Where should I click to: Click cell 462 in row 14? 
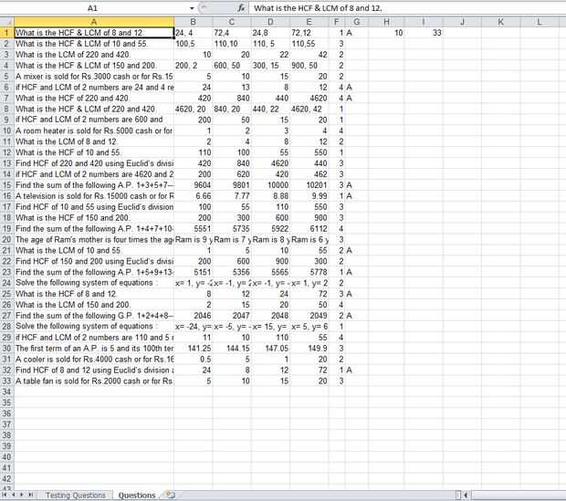[309, 174]
